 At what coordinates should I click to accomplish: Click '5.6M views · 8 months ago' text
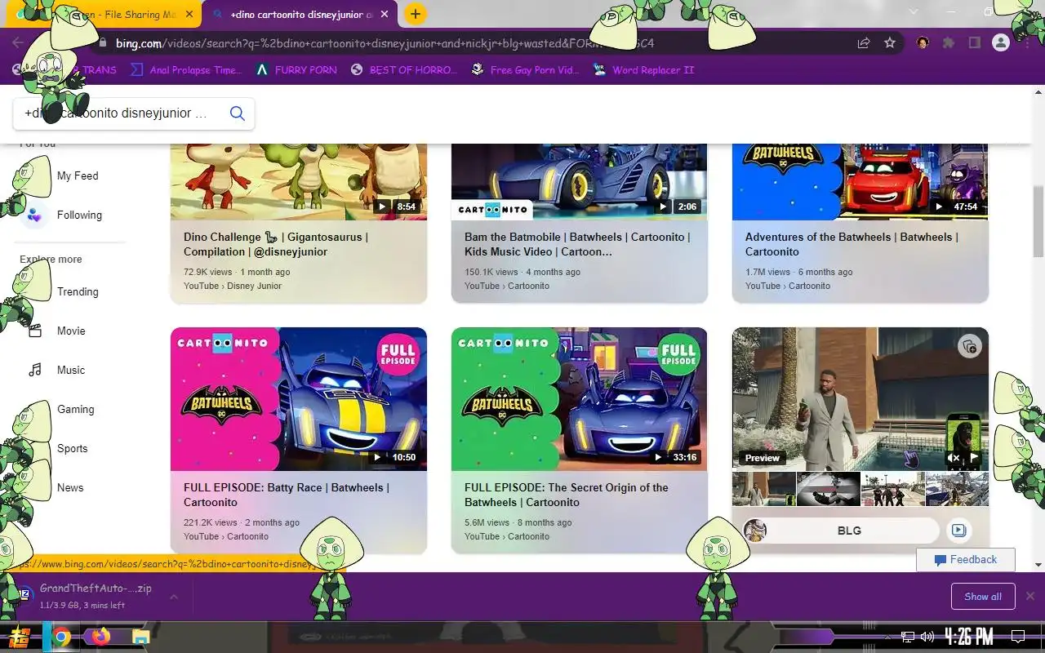point(518,522)
